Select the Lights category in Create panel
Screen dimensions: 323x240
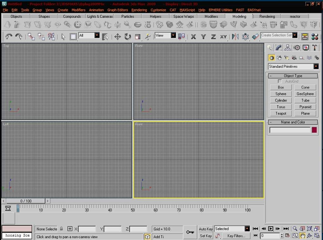click(287, 58)
